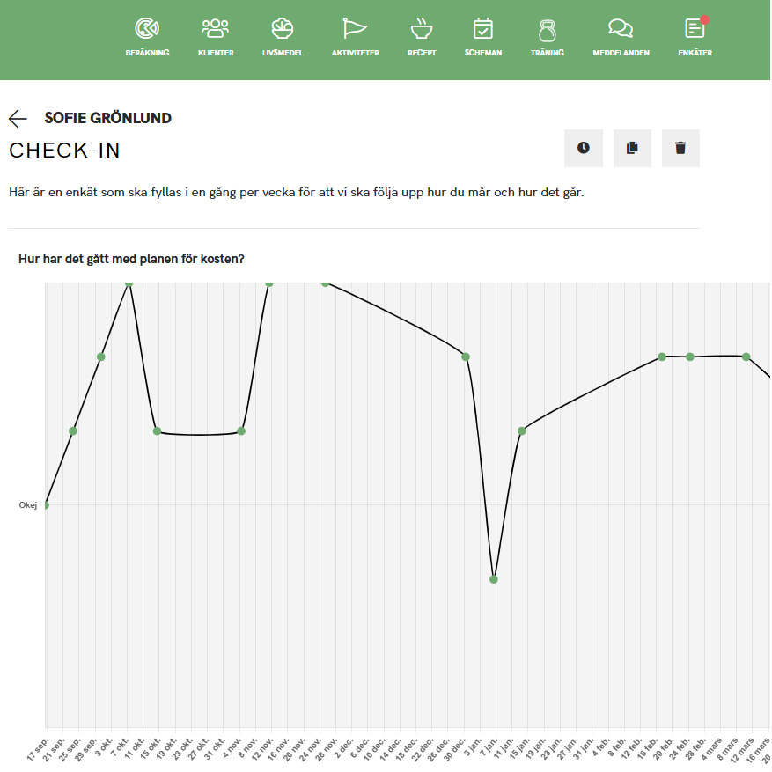Select the data point near 12 mars
772x772 pixels.
pyautogui.click(x=746, y=357)
